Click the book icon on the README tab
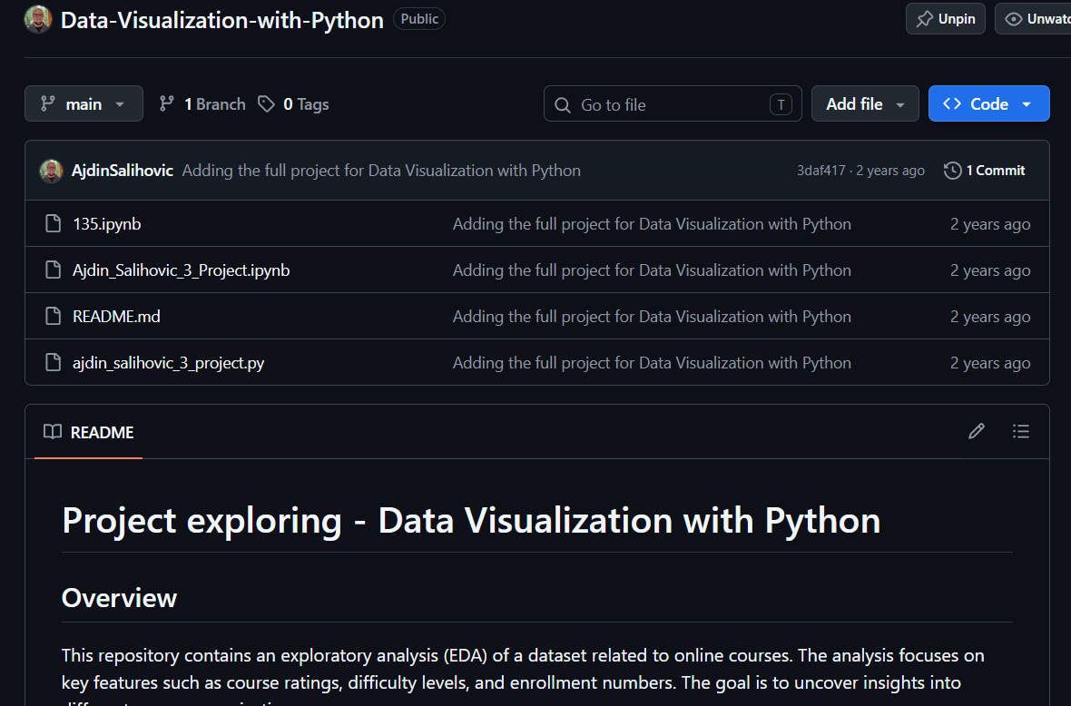Image resolution: width=1071 pixels, height=706 pixels. (53, 432)
